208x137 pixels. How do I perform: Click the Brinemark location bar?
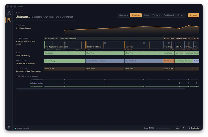pyautogui.click(x=188, y=61)
